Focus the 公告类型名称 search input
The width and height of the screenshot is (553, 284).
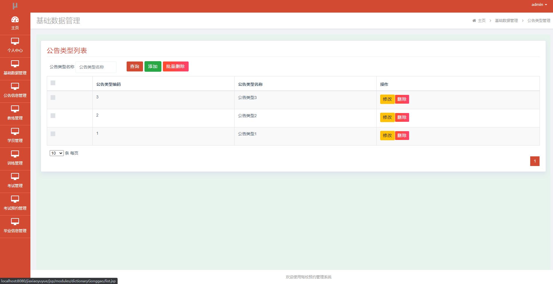[96, 67]
